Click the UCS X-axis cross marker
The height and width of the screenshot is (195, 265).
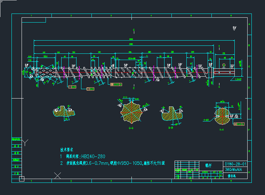pos(57,176)
